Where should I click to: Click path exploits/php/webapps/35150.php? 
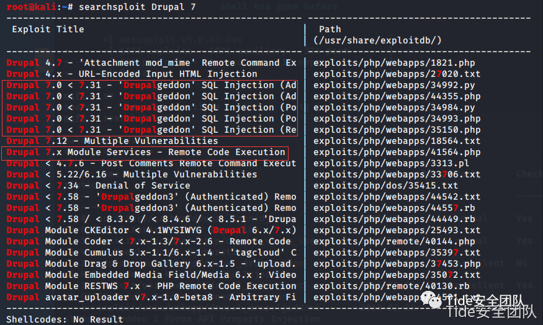[x=397, y=130]
